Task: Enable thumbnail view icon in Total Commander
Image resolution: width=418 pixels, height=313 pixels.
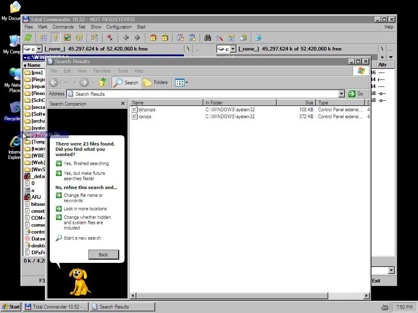Action: click(67, 37)
